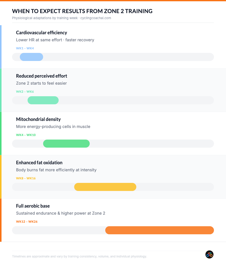226x262 pixels.
Task: Click the timelines disclaimer footer text
Action: pos(79,256)
